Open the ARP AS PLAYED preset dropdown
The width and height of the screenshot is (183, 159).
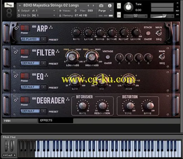point(44,39)
